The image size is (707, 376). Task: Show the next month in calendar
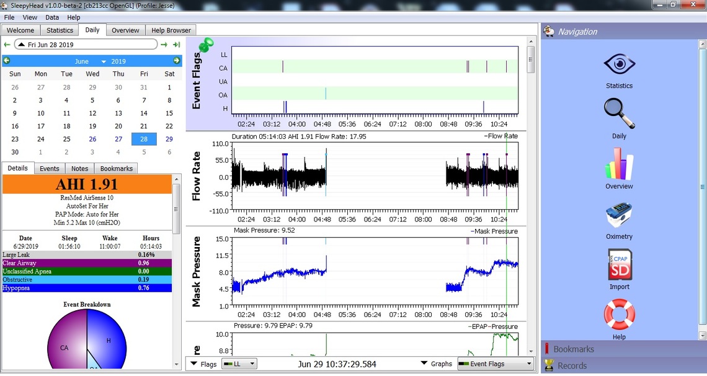(177, 61)
